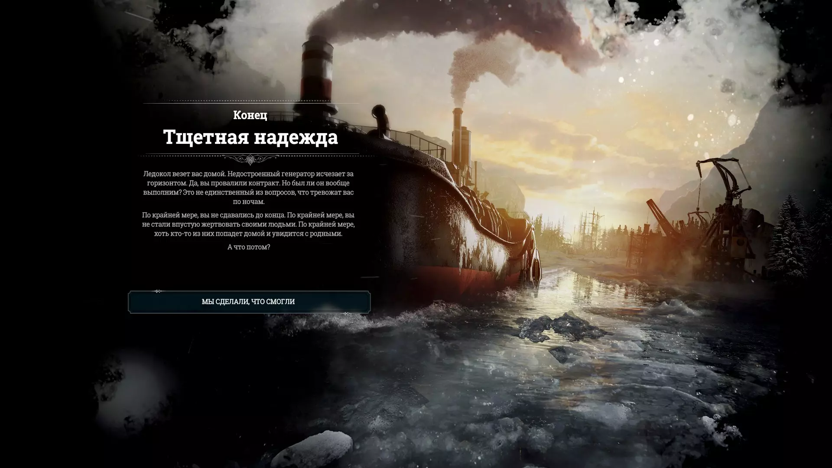832x468 pixels.
Task: Click the second paragraph starting "По крайней мере"
Action: (248, 224)
